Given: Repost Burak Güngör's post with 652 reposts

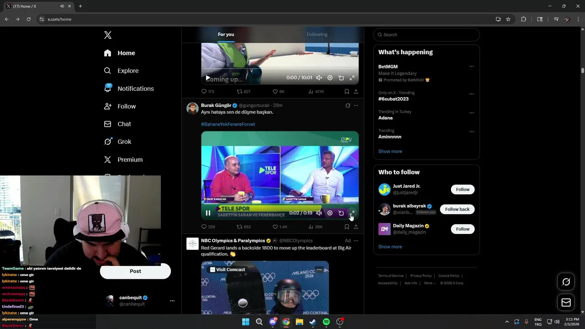Looking at the screenshot, I should click(243, 227).
